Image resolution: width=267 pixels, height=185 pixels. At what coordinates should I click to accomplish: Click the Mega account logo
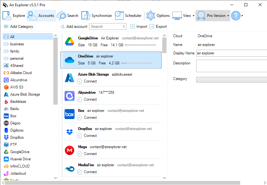pyautogui.click(x=70, y=150)
